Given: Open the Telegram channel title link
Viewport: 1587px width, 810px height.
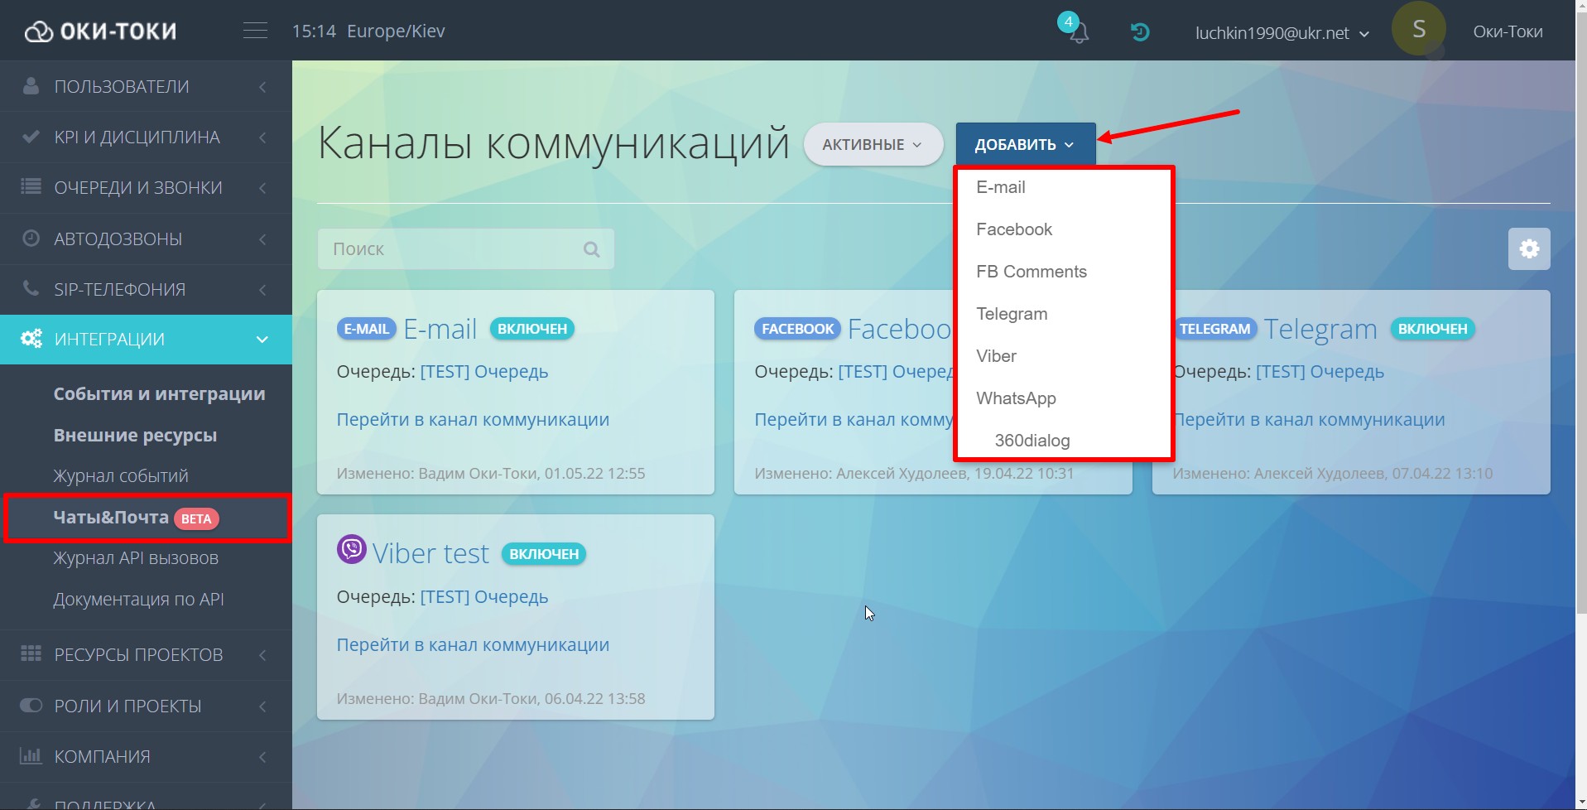Looking at the screenshot, I should [x=1320, y=329].
